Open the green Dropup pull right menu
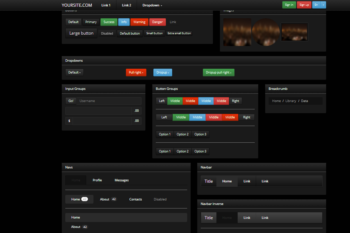 click(x=218, y=72)
